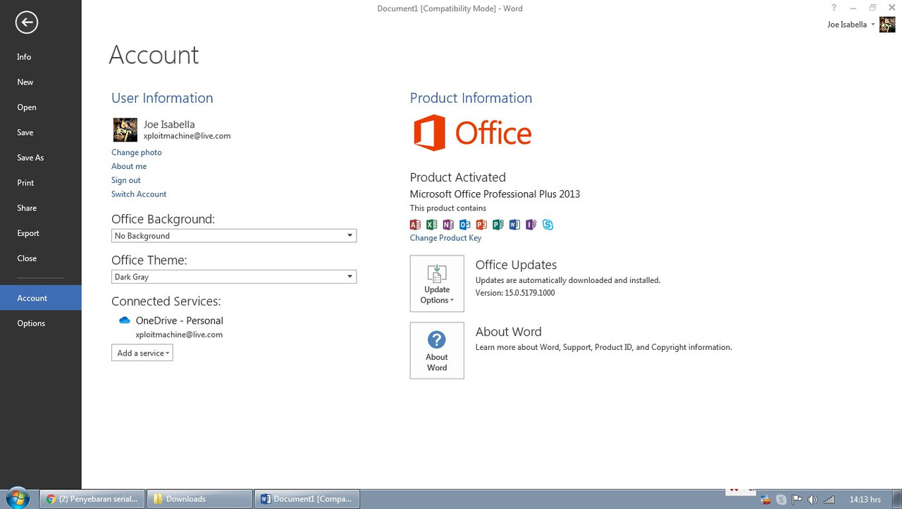Click the OneNote icon in product list
The image size is (902, 509).
(x=448, y=225)
